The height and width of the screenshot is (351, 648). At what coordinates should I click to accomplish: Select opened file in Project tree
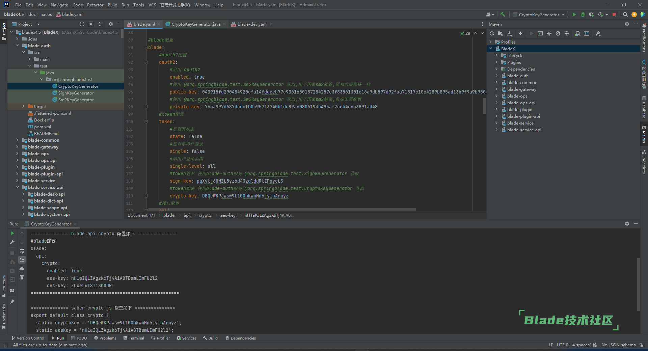(x=82, y=24)
